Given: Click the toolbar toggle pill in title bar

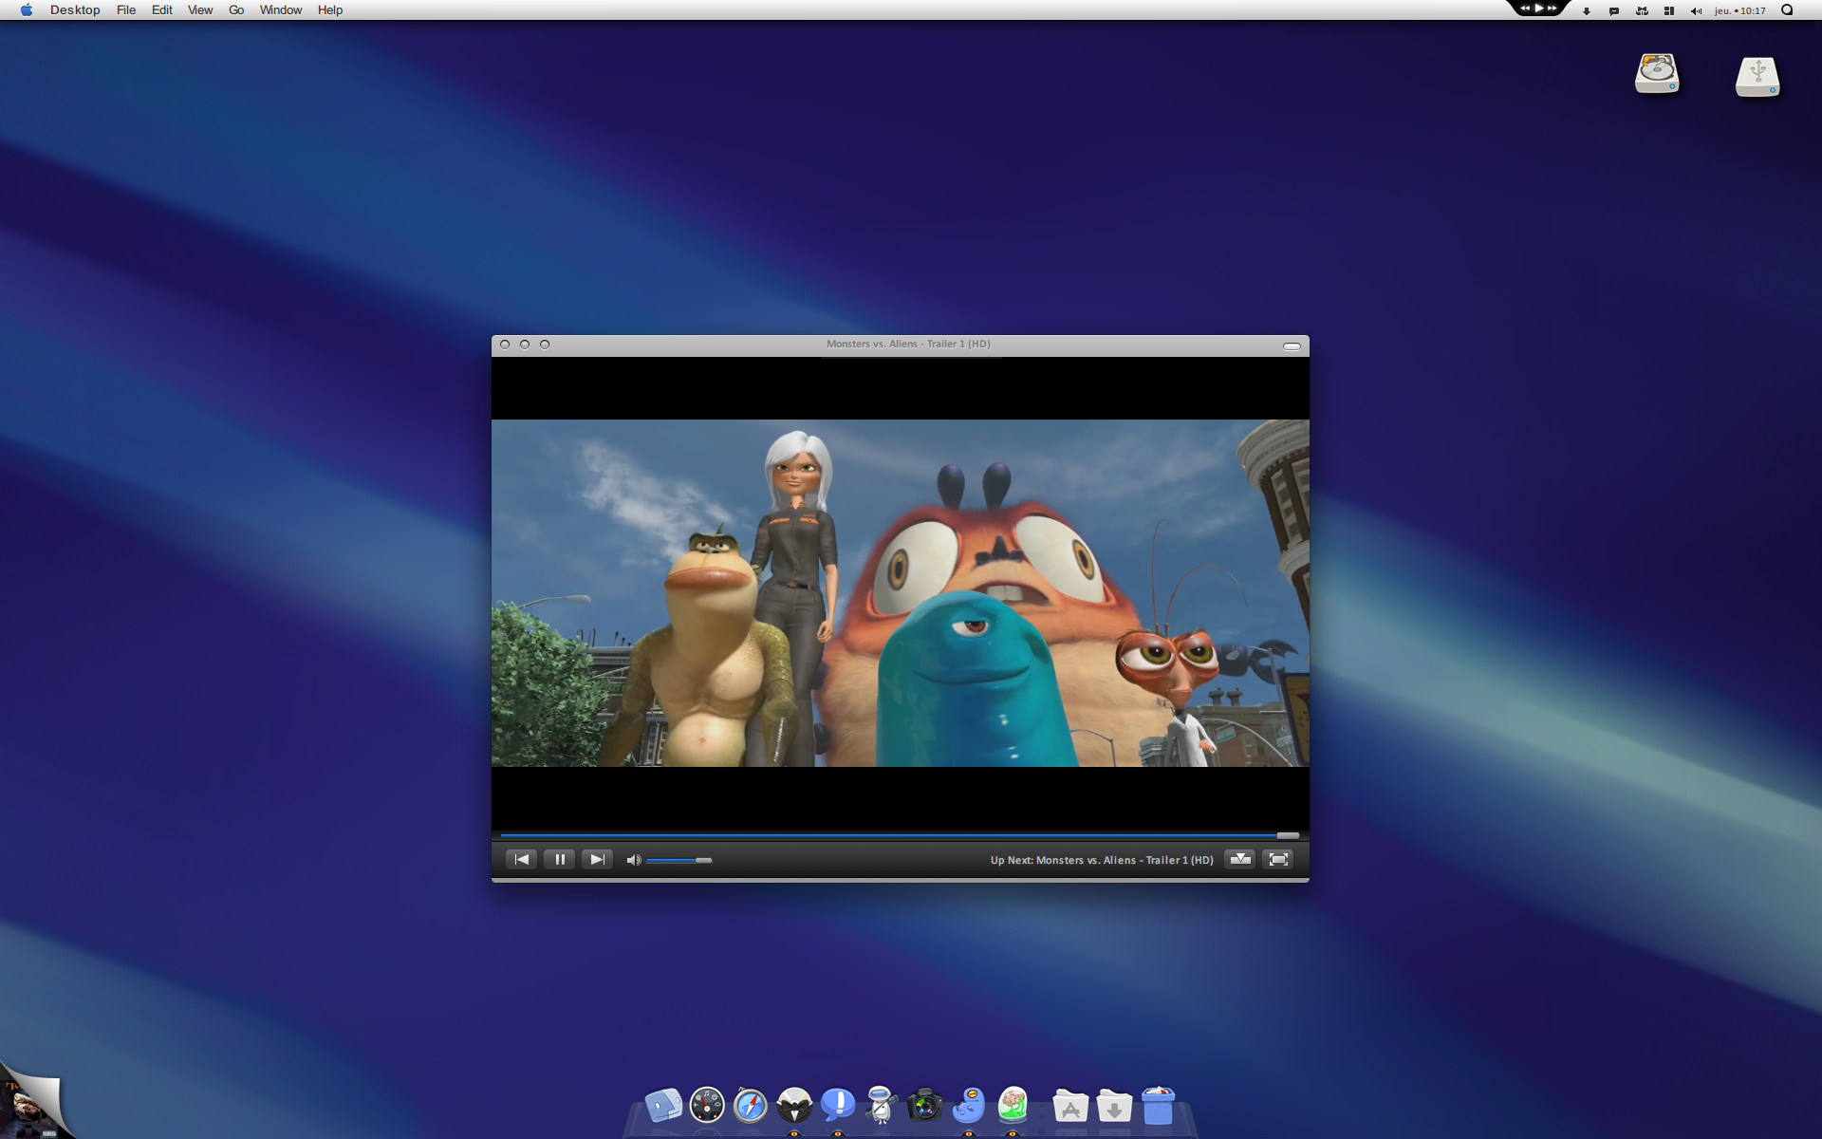Looking at the screenshot, I should 1292,345.
